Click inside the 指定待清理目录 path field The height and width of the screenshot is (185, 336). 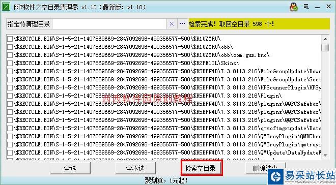[x=109, y=24]
